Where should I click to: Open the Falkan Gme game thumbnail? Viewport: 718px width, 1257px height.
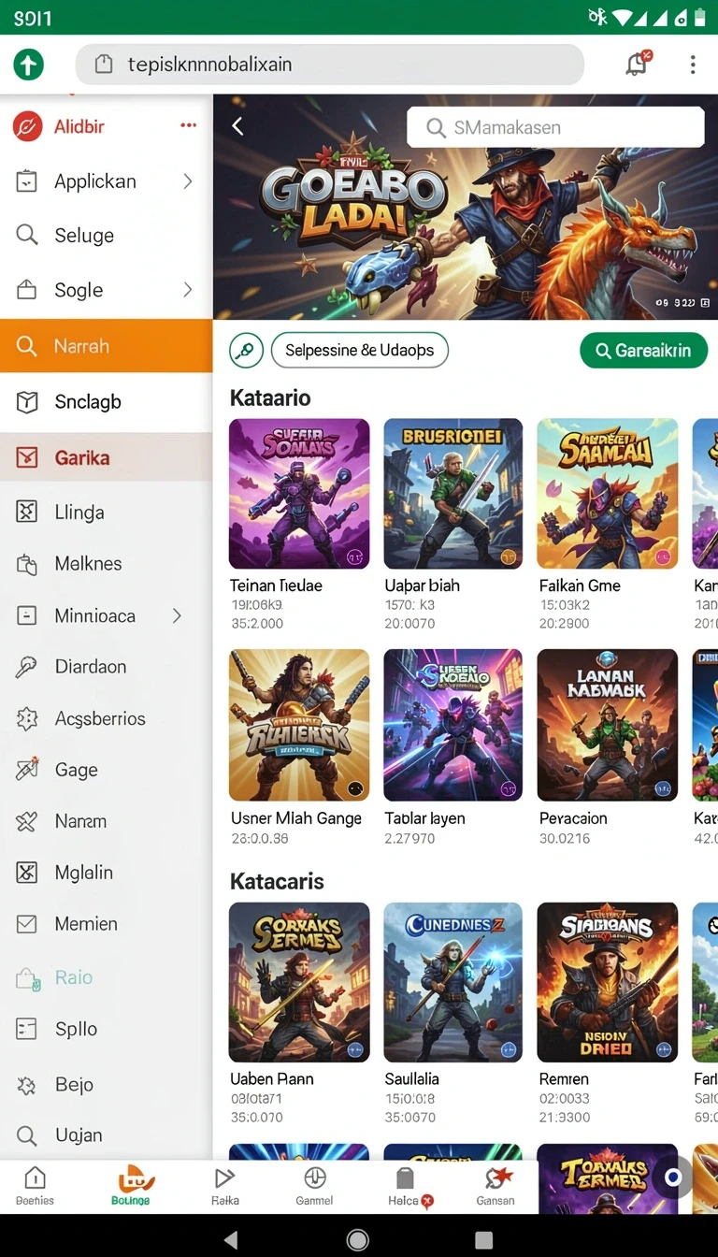[x=608, y=494]
